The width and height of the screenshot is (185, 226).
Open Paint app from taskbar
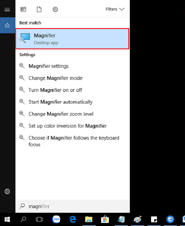[137, 219]
